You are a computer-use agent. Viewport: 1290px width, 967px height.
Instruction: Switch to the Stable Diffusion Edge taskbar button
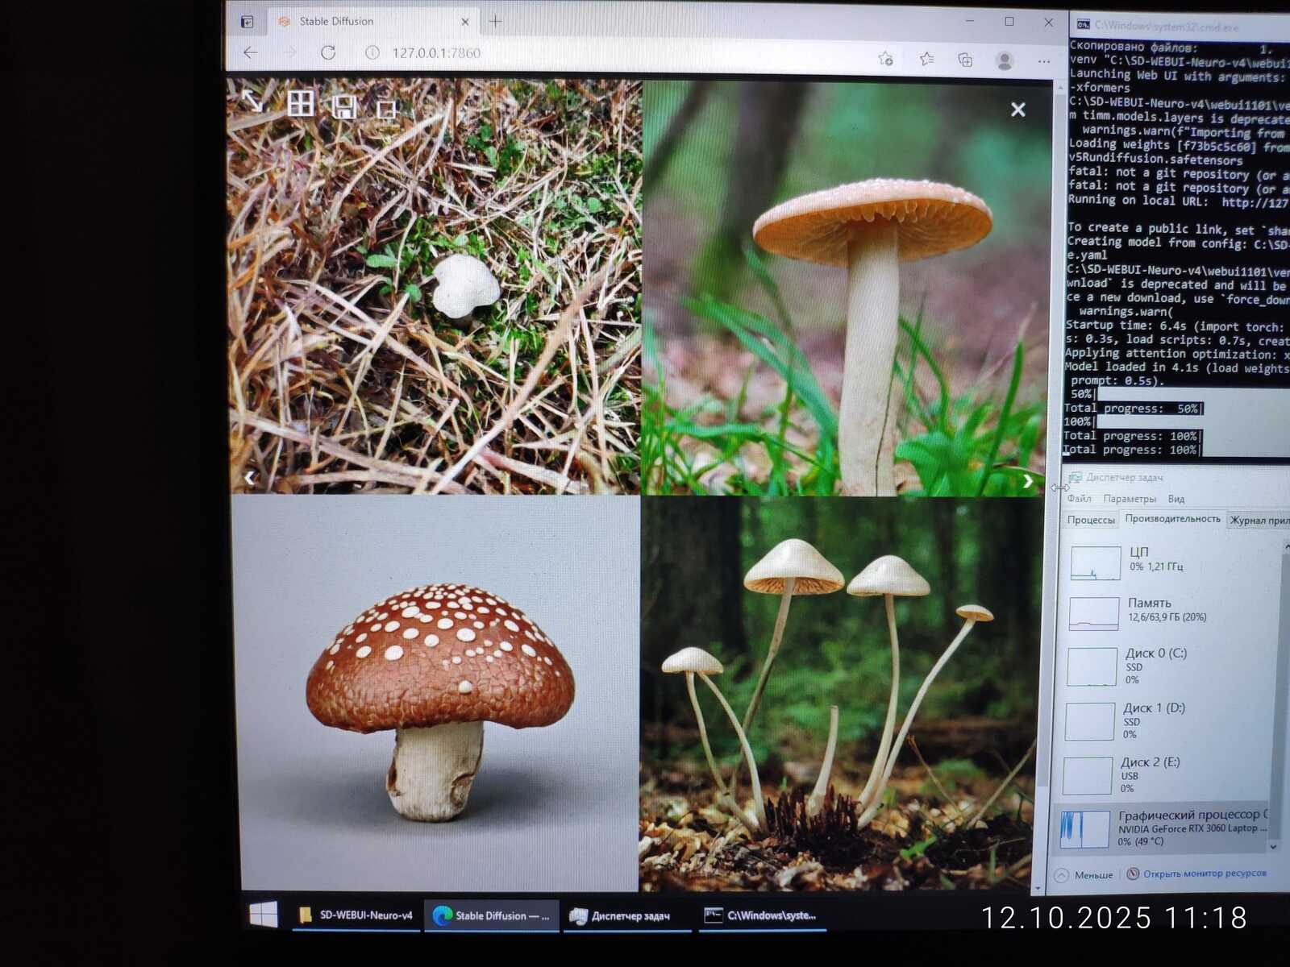click(492, 915)
